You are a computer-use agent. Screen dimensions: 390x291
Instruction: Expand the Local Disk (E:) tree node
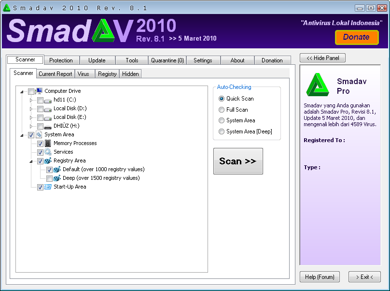pyautogui.click(x=31, y=117)
